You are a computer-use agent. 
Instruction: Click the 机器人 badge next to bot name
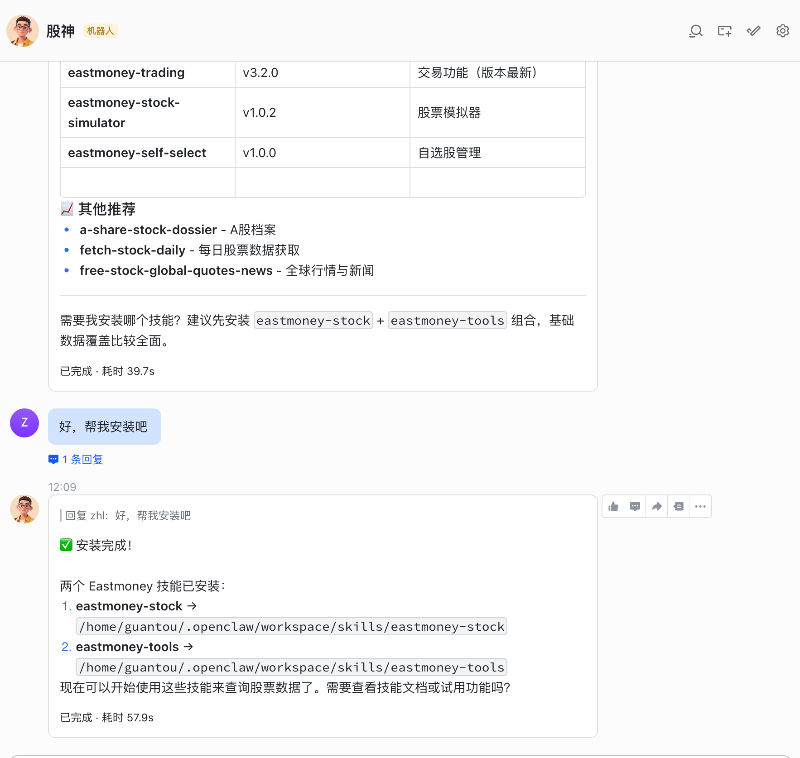point(100,31)
